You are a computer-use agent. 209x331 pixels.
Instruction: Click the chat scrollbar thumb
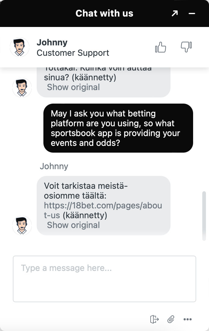pos(204,216)
